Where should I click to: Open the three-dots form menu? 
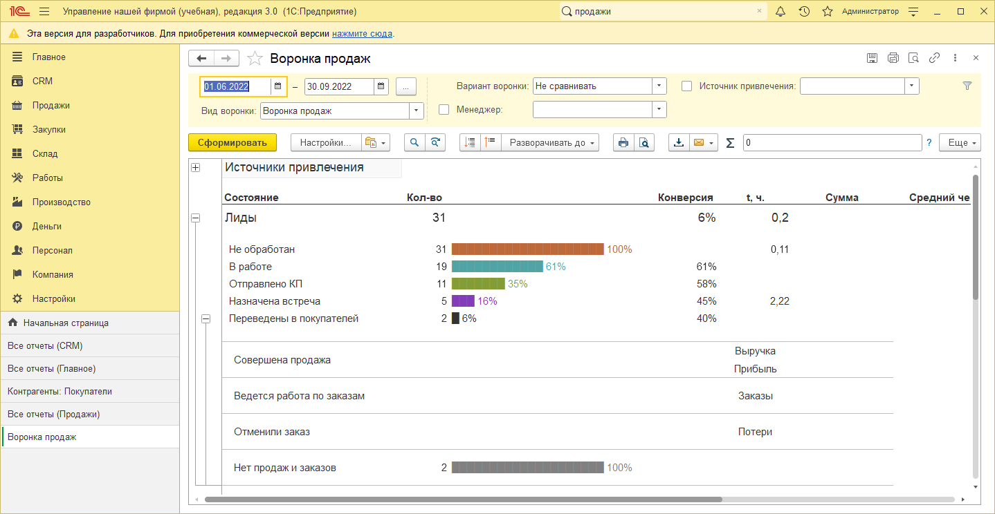[x=955, y=58]
